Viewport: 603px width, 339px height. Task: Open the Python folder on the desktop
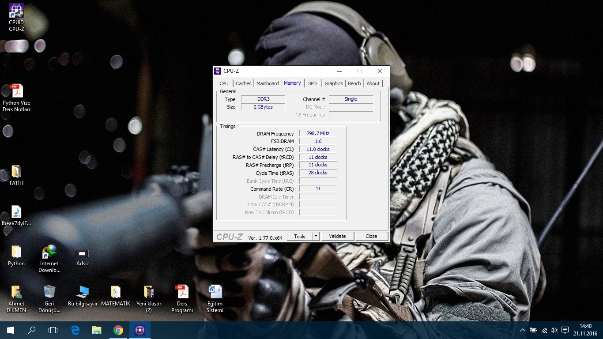[16, 256]
